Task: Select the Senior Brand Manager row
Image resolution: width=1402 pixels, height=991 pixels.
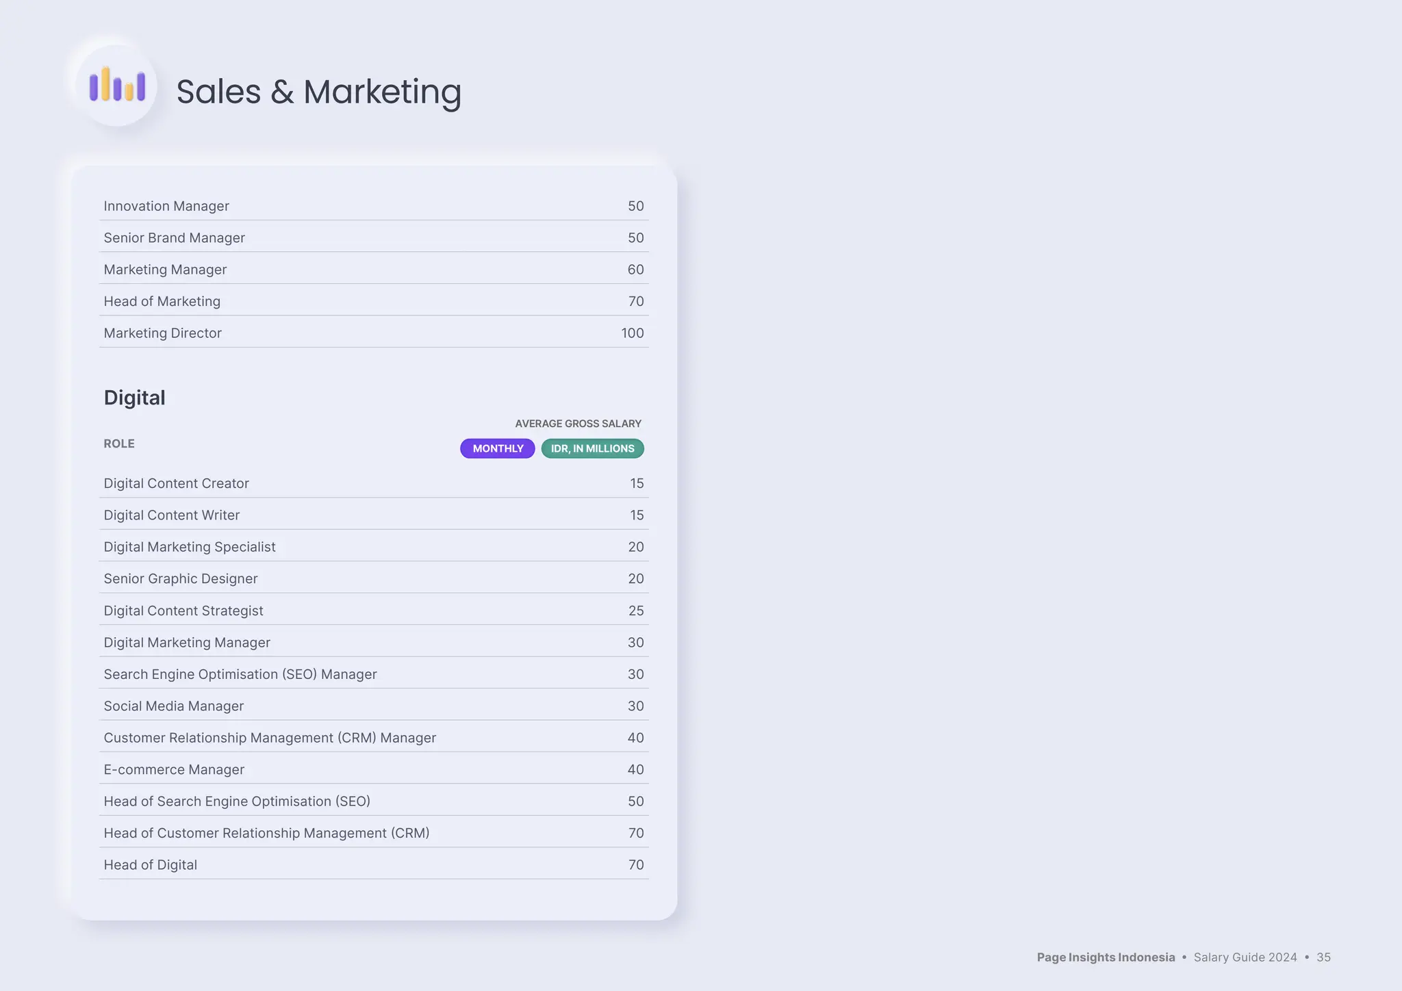Action: [x=174, y=237]
